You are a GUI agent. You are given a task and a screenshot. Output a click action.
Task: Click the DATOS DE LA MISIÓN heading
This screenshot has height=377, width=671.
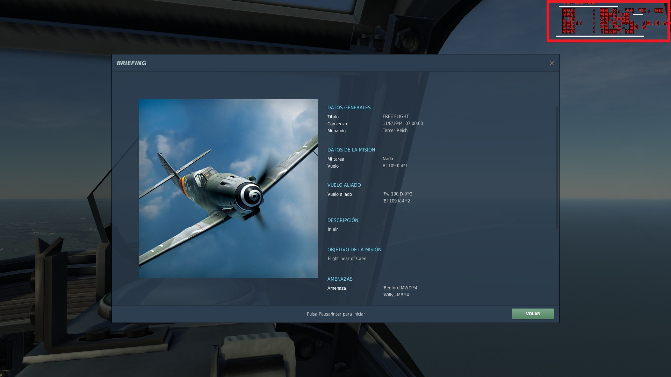point(351,150)
